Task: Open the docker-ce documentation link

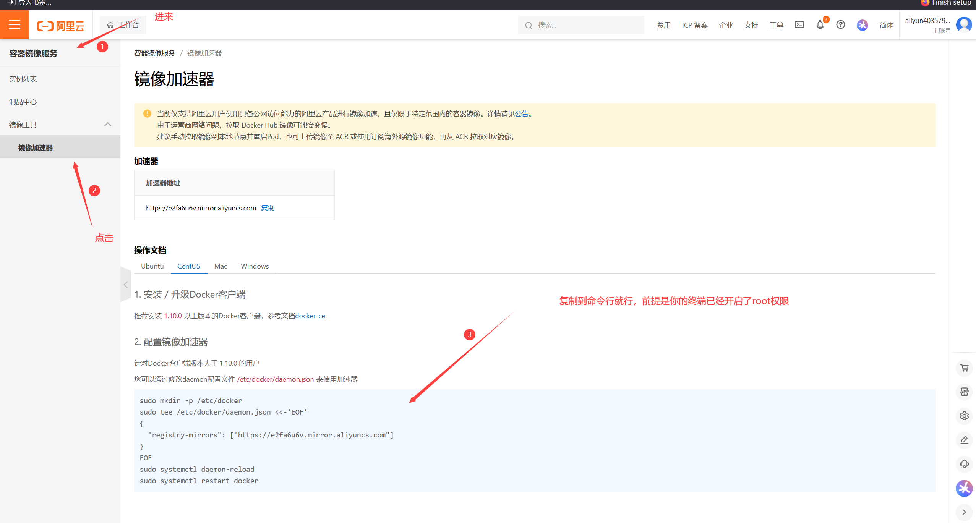Action: point(310,316)
